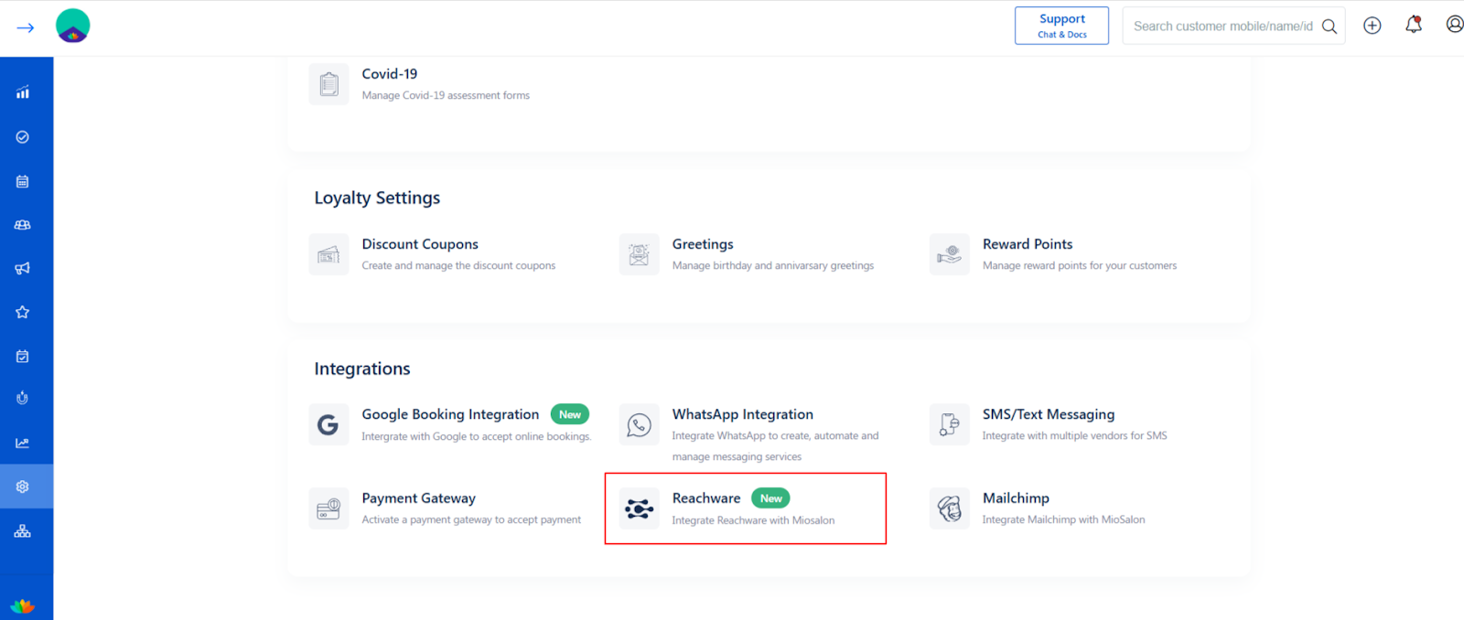
Task: Click 'Manage reward points for your customers' text
Action: 1080,265
